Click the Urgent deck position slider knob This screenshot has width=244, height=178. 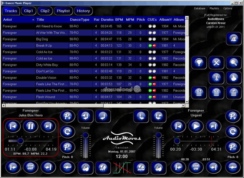177,141
